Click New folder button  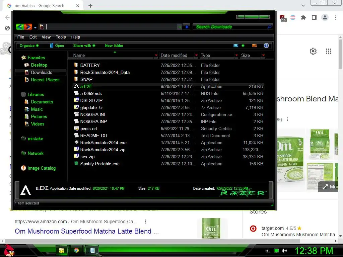click(x=114, y=46)
